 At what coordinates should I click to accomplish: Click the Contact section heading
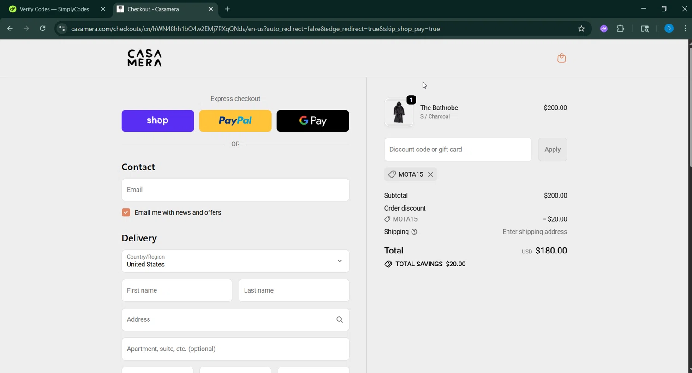coord(138,167)
